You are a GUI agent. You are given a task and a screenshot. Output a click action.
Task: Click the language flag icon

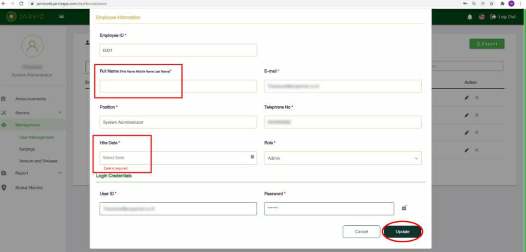click(x=482, y=17)
